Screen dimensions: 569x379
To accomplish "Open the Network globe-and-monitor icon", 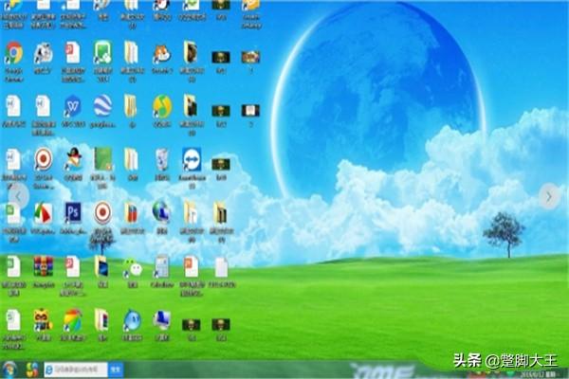I will 161,212.
